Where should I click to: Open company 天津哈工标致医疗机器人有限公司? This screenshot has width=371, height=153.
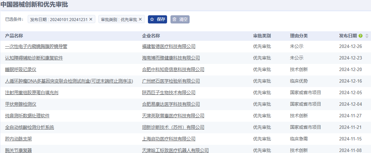pyautogui.click(x=175, y=150)
